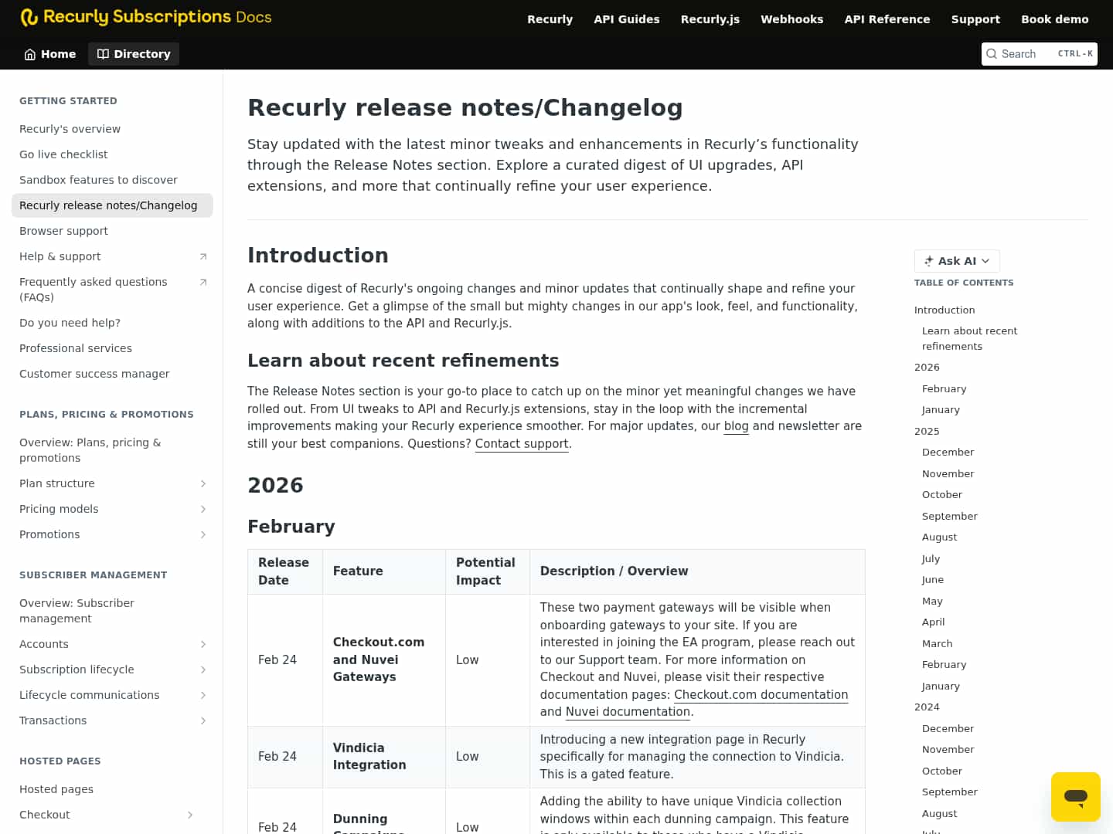Expand the Accounts sidebar section
The width and height of the screenshot is (1113, 834).
(x=203, y=644)
